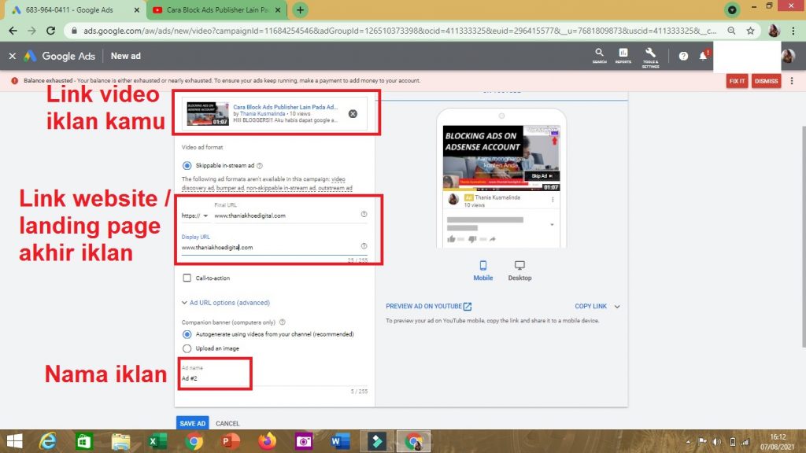The image size is (806, 453).
Task: Open the Reports icon in header
Action: tap(623, 54)
